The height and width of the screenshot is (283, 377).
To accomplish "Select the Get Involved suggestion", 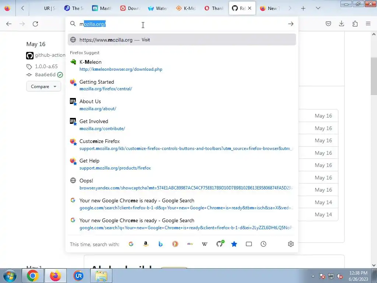I will click(182, 125).
